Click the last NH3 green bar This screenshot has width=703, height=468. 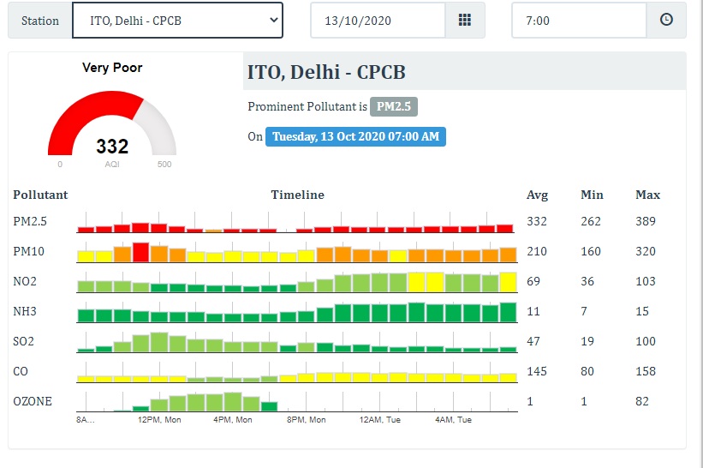coord(508,313)
